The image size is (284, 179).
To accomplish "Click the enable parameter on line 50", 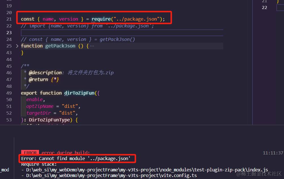I will [34, 100].
